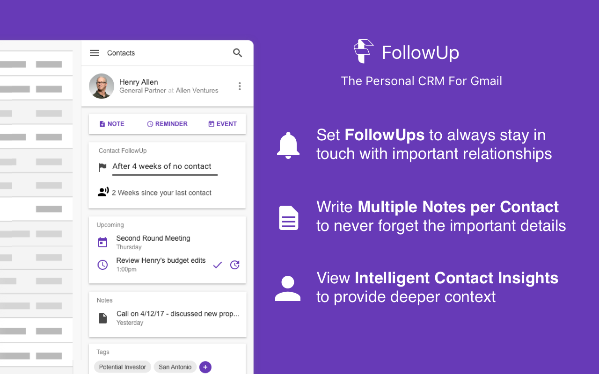Add an EVENT for this contact
The height and width of the screenshot is (374, 599).
point(222,124)
